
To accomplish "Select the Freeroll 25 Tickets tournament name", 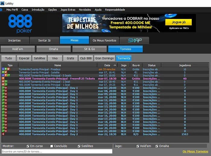I will (x=57, y=79).
